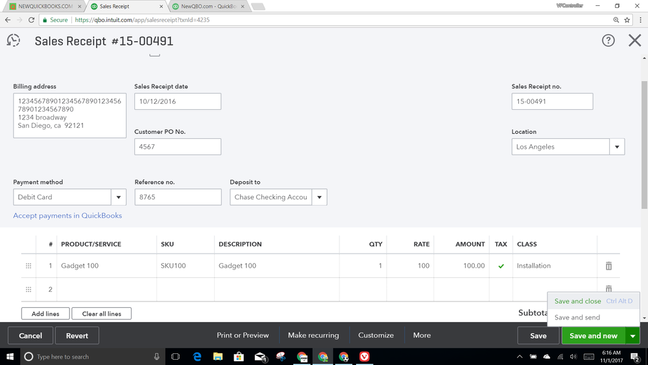Reload the page in Chrome

31,20
